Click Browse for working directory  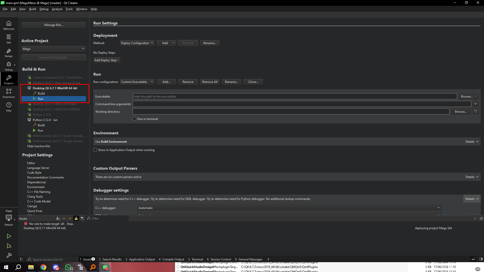tap(461, 111)
